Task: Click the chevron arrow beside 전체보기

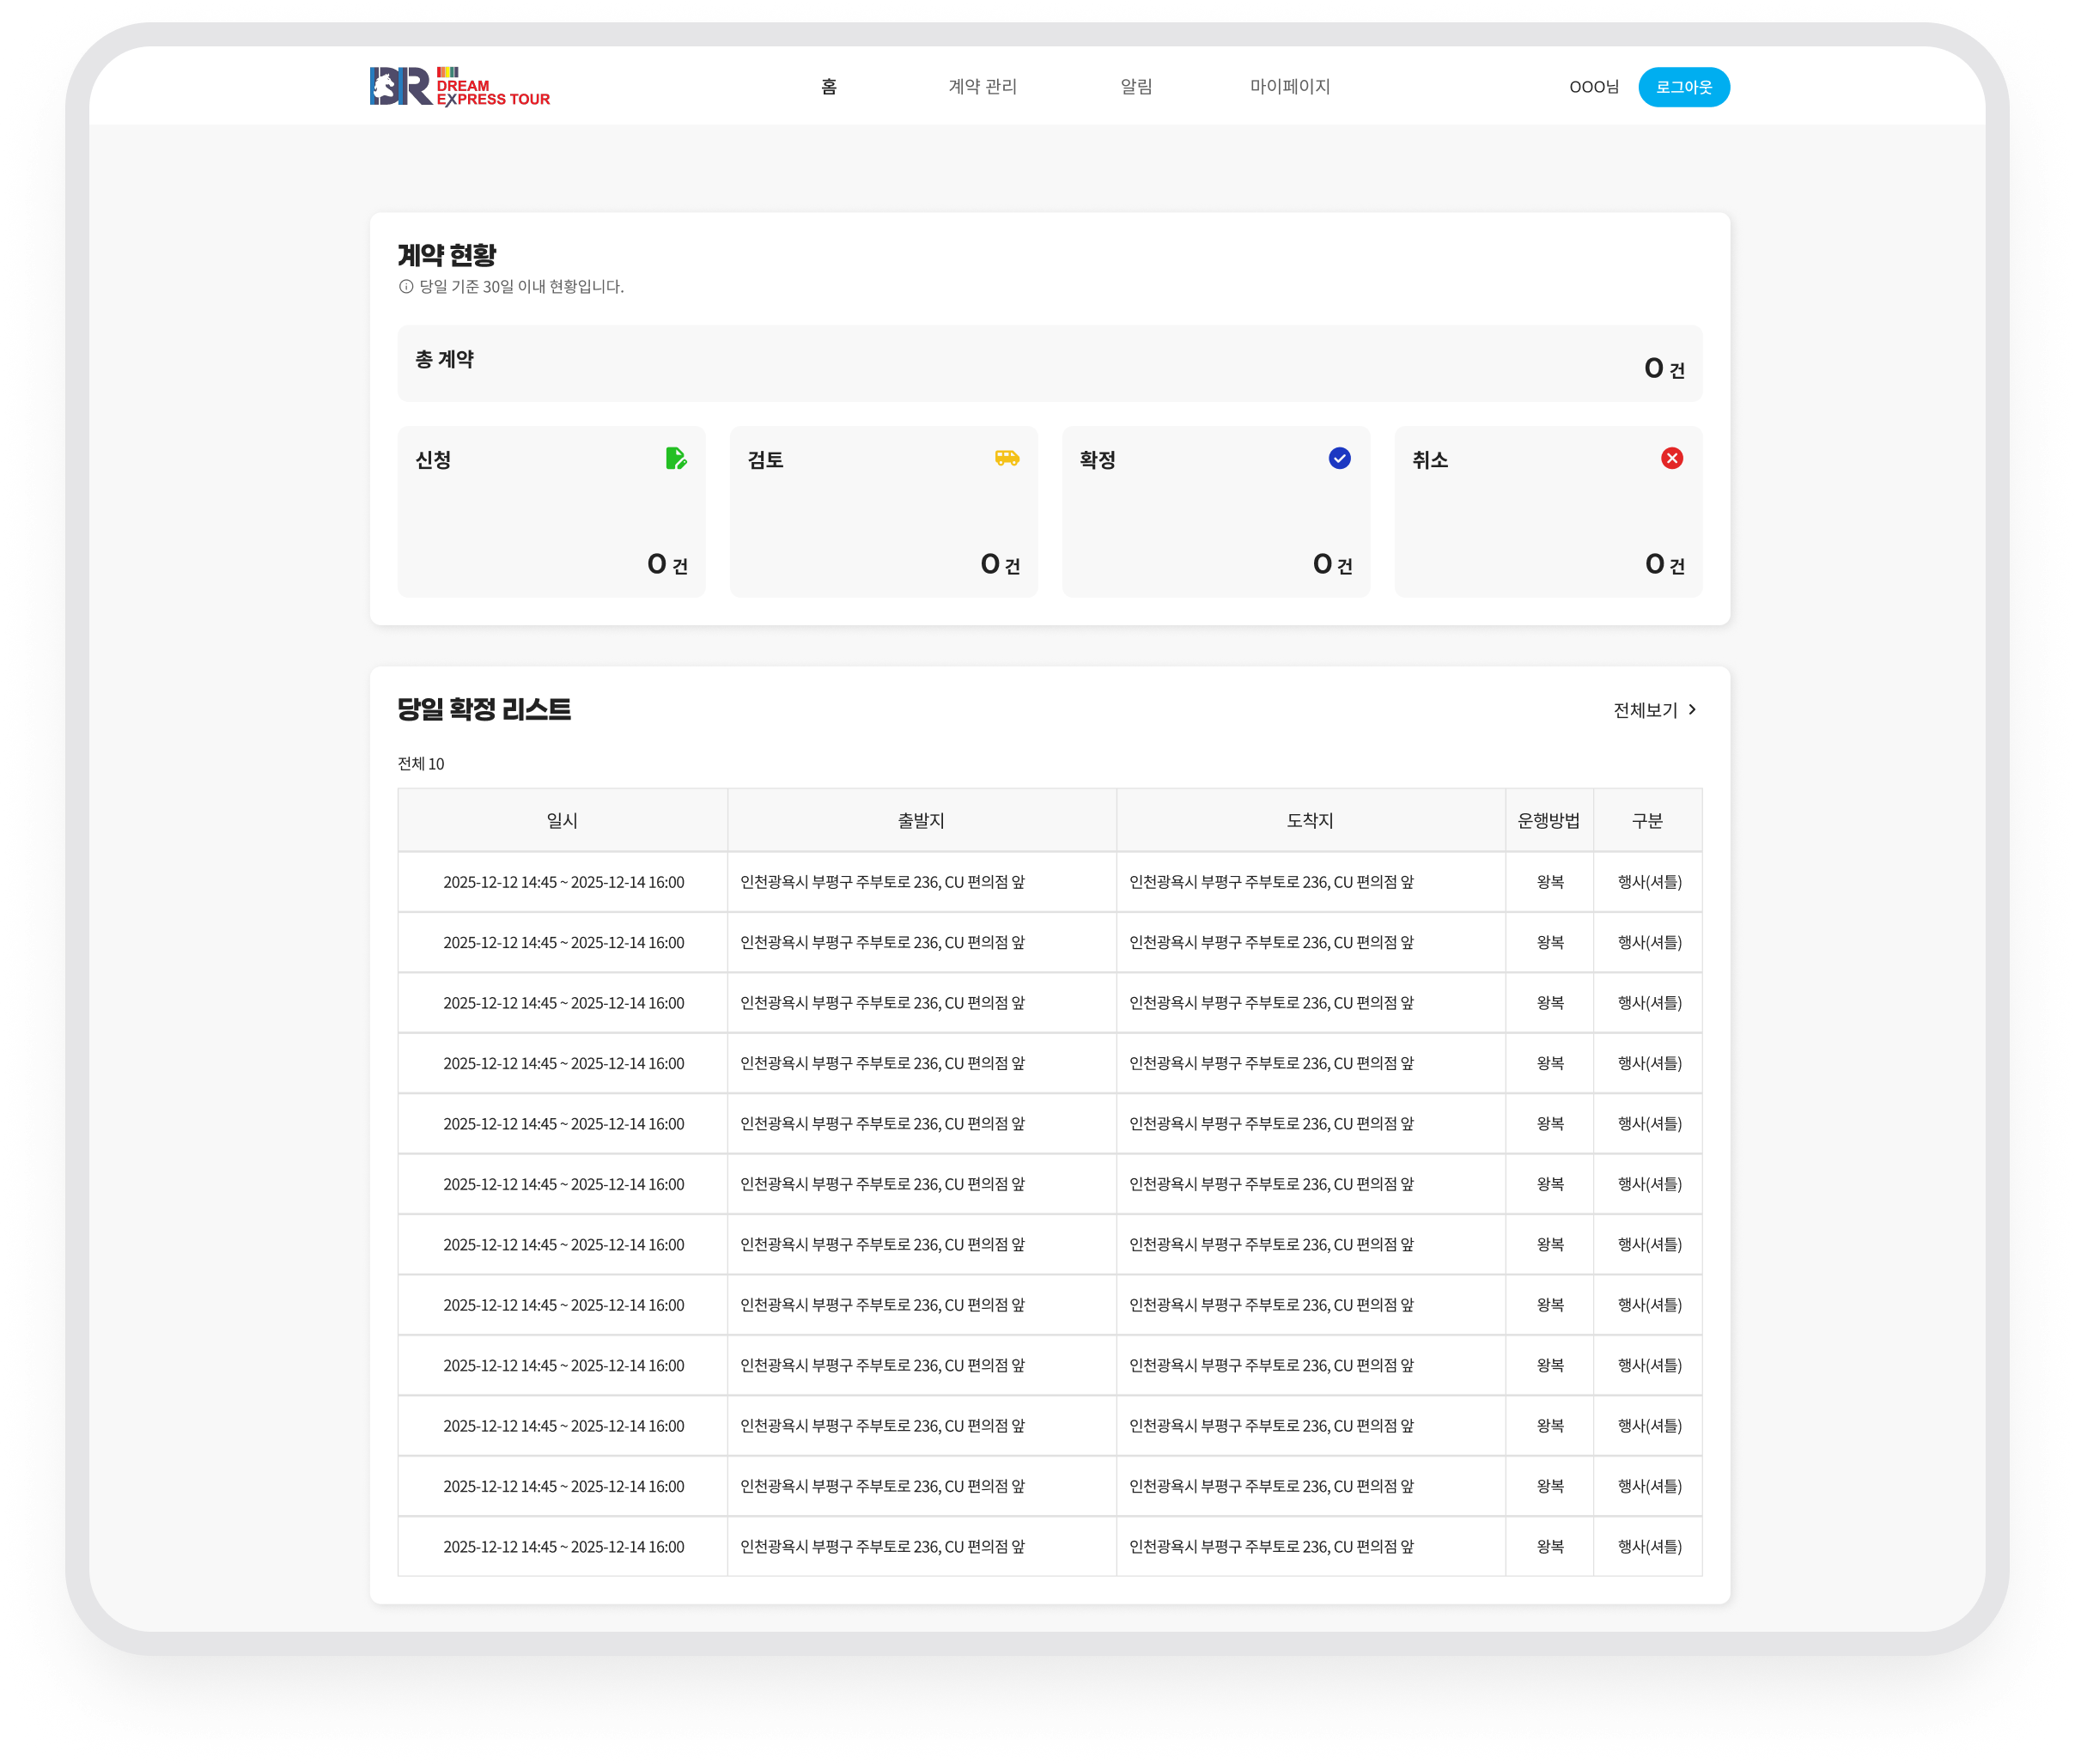Action: coord(1692,709)
